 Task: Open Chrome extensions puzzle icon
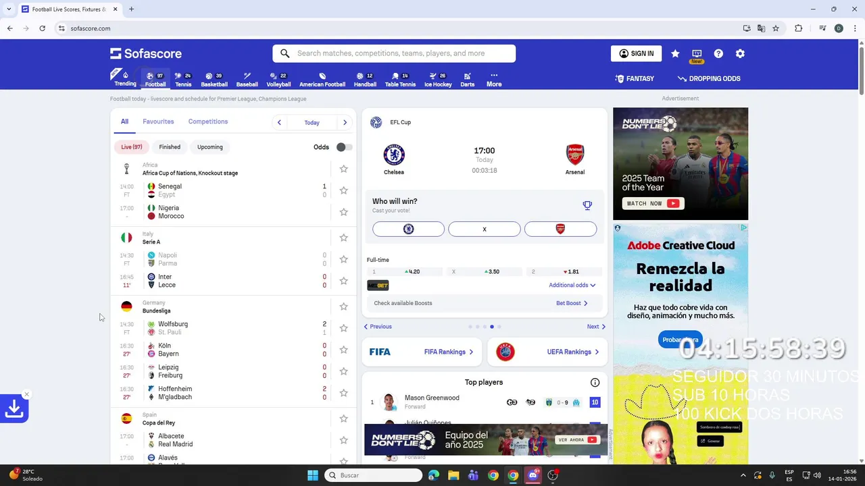point(798,28)
